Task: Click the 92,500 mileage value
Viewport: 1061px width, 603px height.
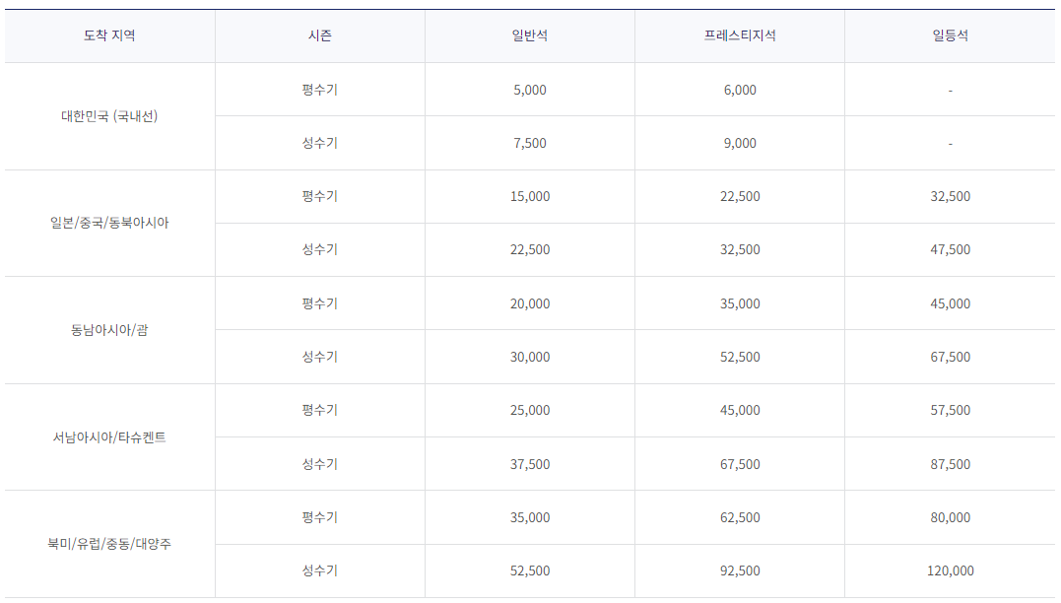Action: click(740, 571)
